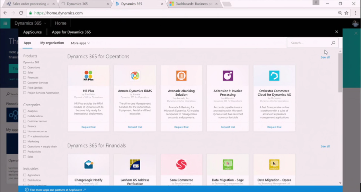Check the Operations product filter
361x192 pixels.
pyautogui.click(x=25, y=68)
